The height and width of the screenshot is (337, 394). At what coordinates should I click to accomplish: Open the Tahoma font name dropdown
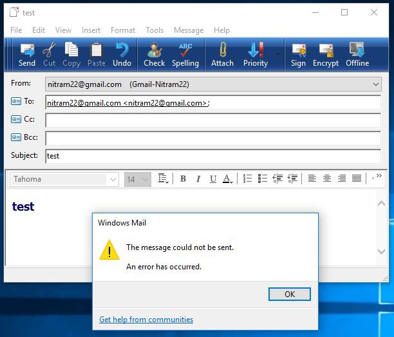pos(113,179)
